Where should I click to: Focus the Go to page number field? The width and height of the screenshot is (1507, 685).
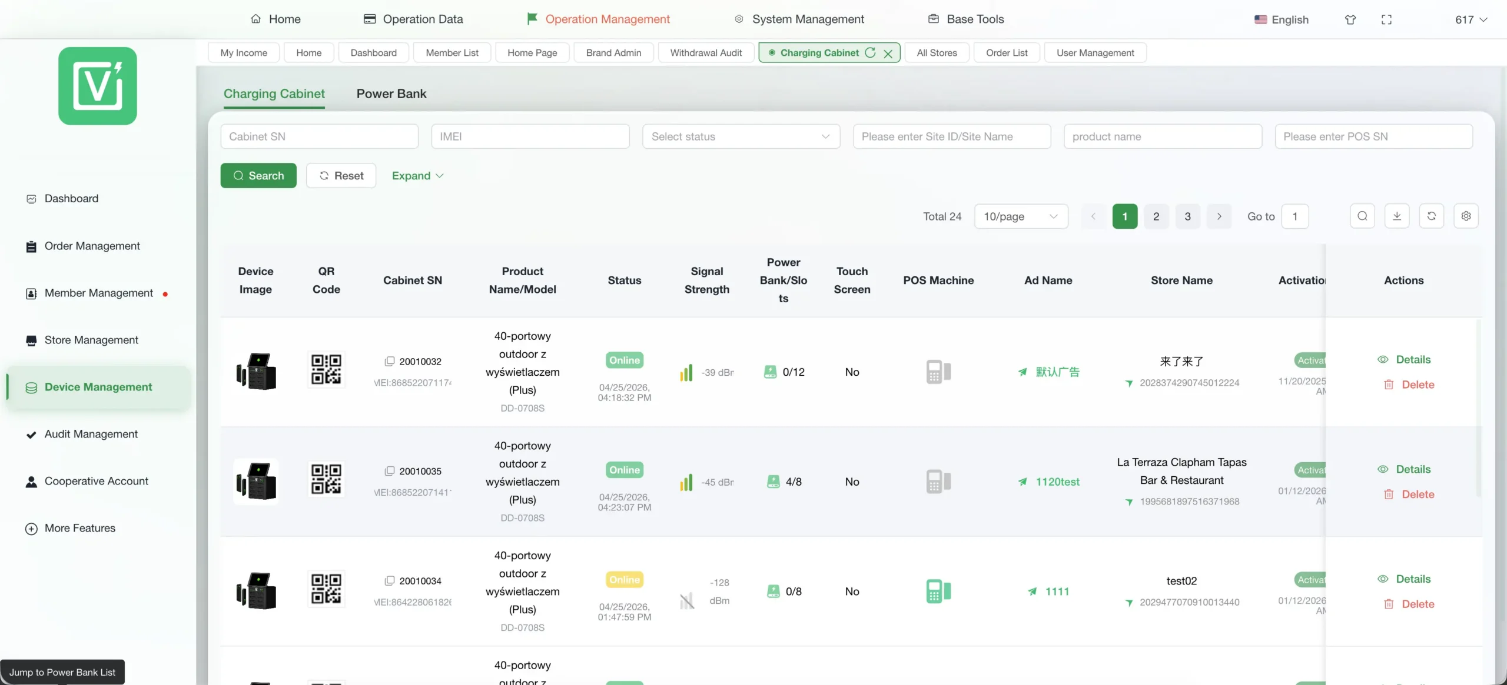[x=1295, y=216]
